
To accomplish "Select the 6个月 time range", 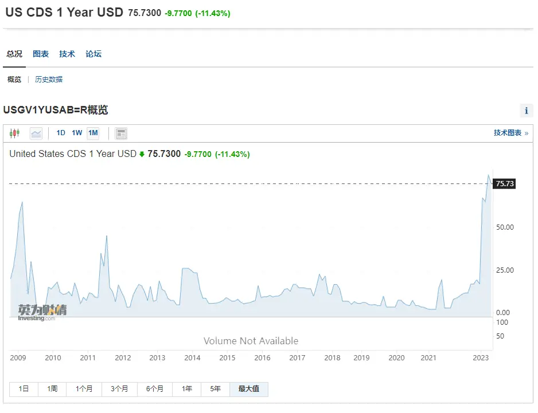I will pos(155,389).
